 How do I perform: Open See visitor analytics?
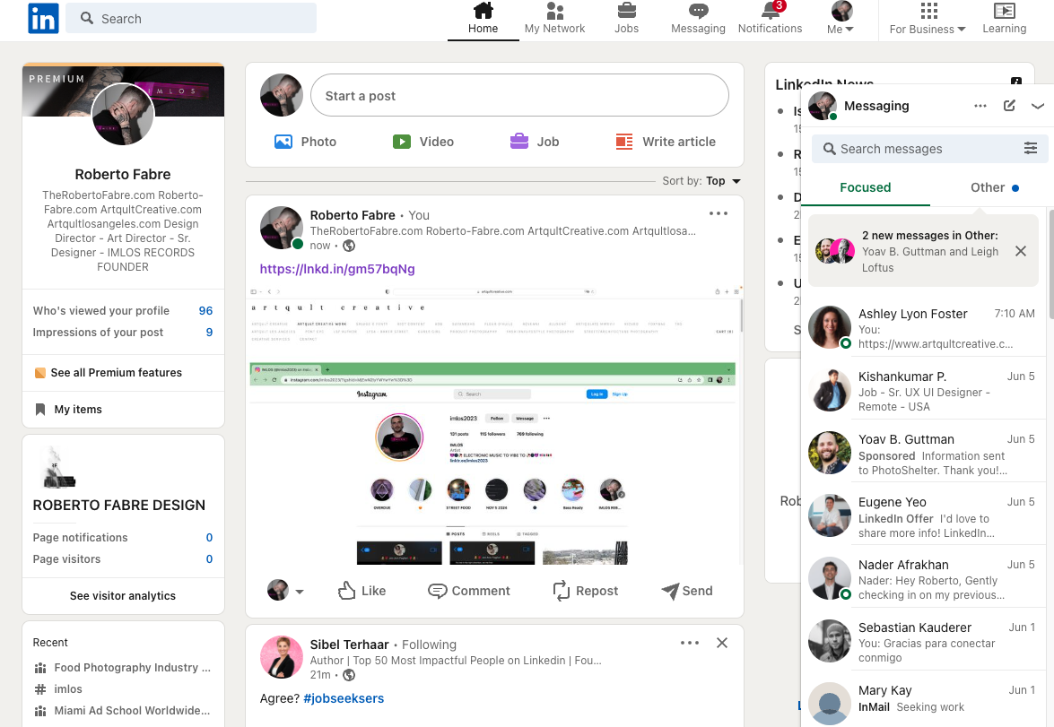coord(123,596)
